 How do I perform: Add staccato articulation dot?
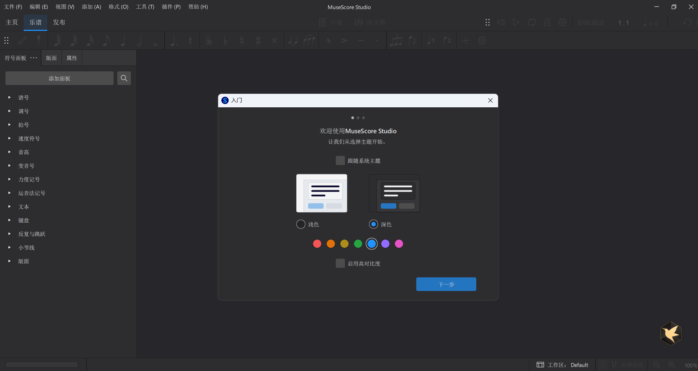tap(377, 41)
